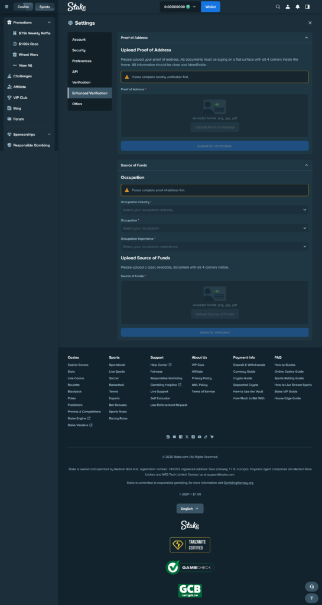
Task: Open the Occupation Experience dropdown
Action: click(214, 246)
